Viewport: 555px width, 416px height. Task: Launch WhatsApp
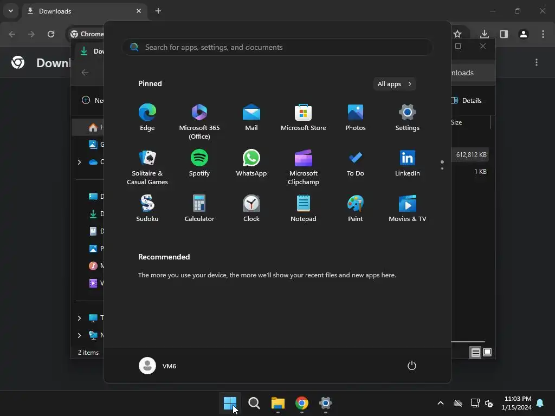coord(251,163)
